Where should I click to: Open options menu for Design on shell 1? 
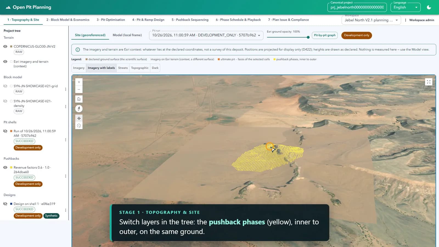[66, 210]
